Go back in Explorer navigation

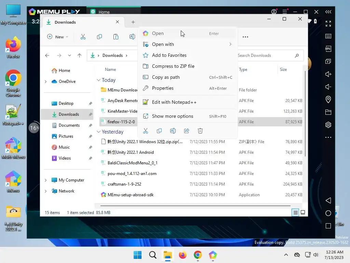47,55
